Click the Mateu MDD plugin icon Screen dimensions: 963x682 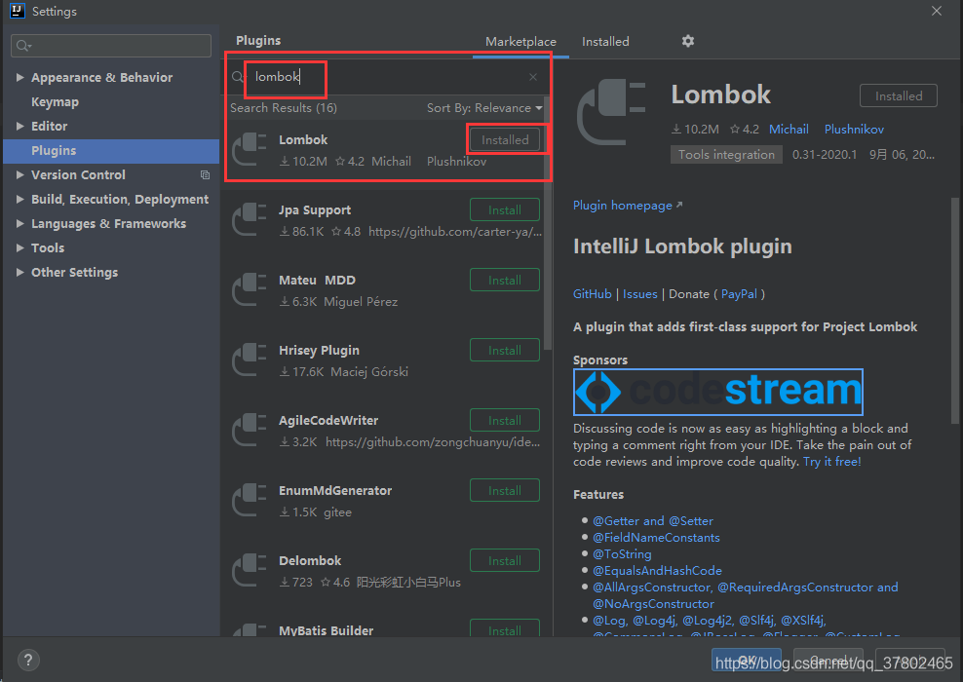[250, 289]
